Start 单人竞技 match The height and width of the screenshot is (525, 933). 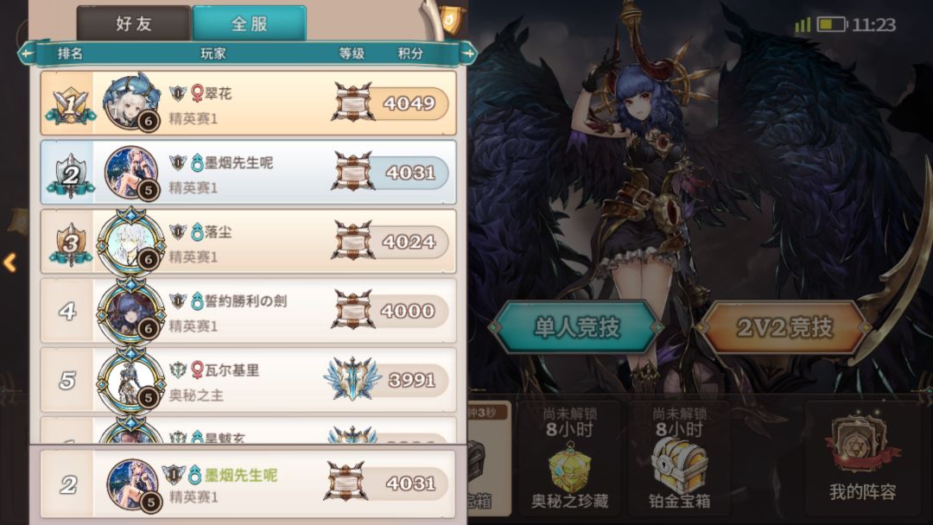(x=576, y=327)
